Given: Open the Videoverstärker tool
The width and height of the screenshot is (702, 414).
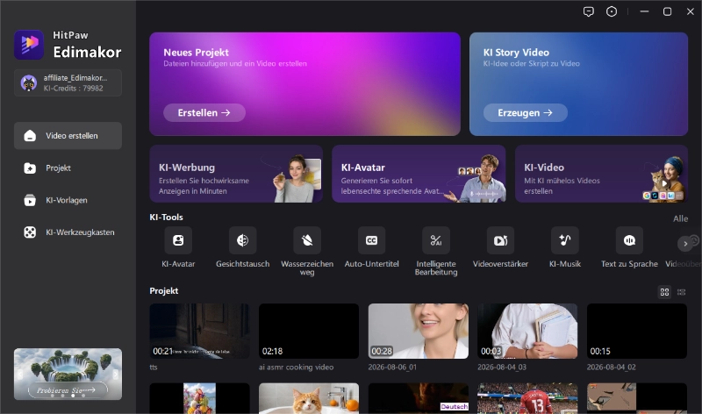Looking at the screenshot, I should click(500, 240).
